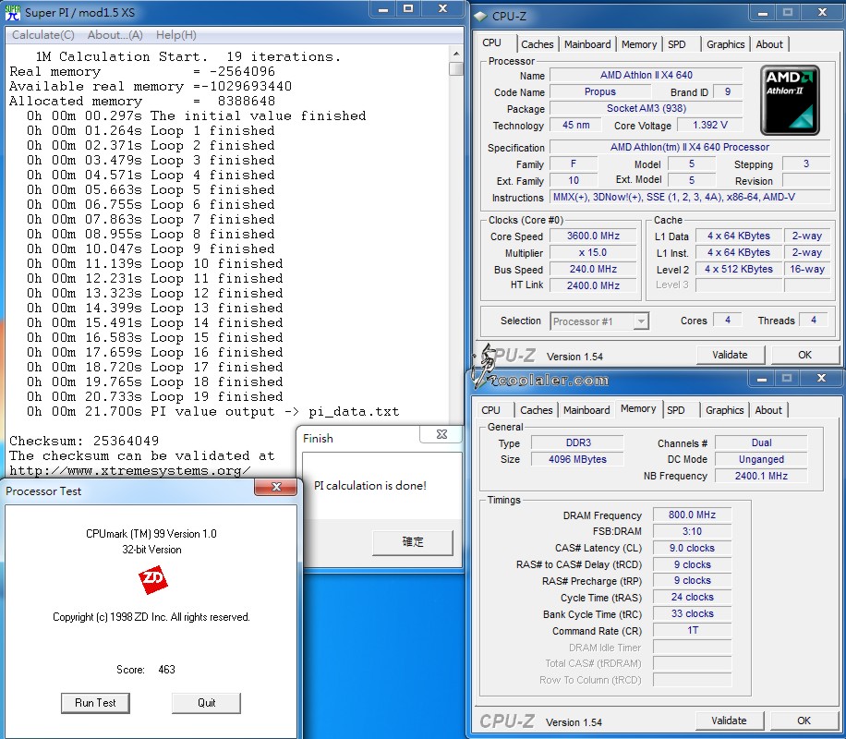Click the AMD Athlon II processor logo

pos(790,100)
